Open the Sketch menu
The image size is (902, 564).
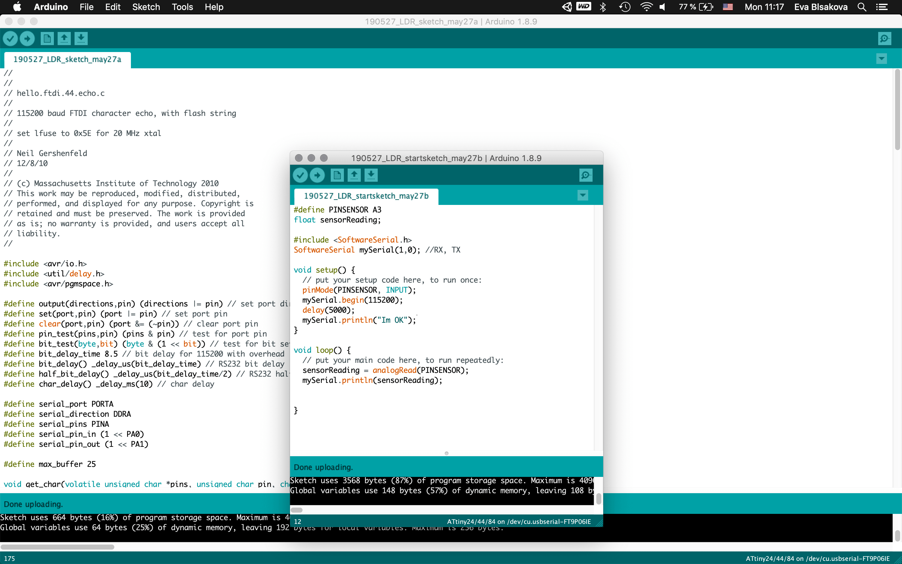[146, 7]
